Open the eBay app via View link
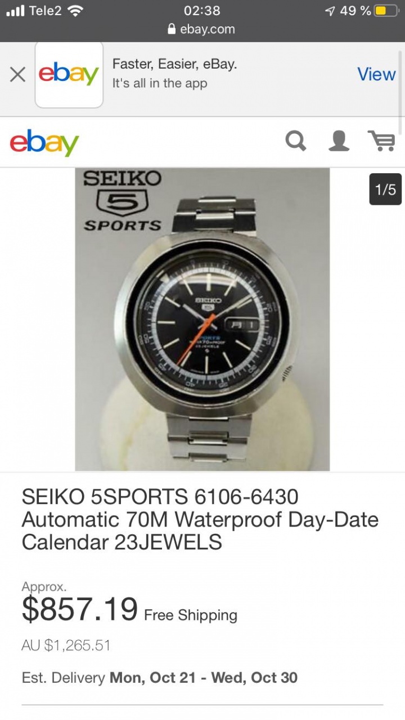The image size is (405, 720). [376, 74]
